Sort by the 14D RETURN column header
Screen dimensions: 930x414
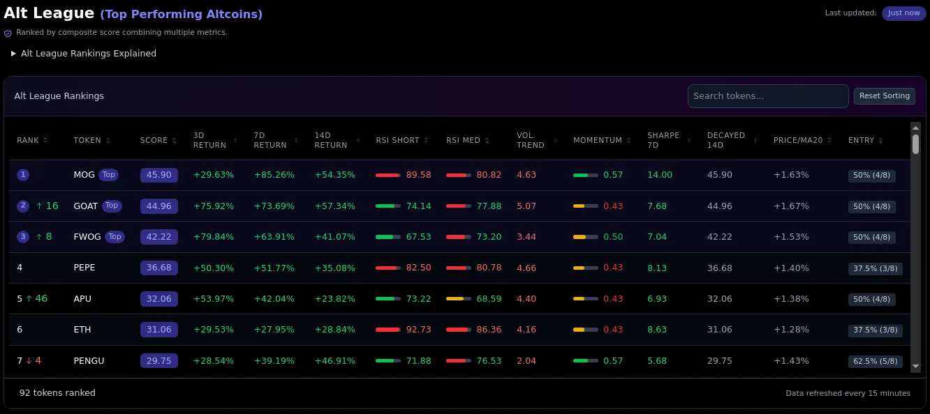[336, 141]
